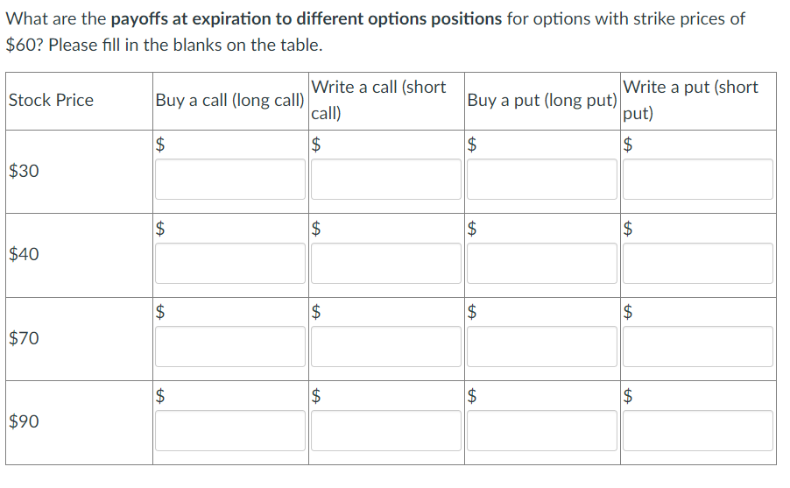Click the long put field for $40 stock price
This screenshot has width=790, height=488.
tap(542, 263)
